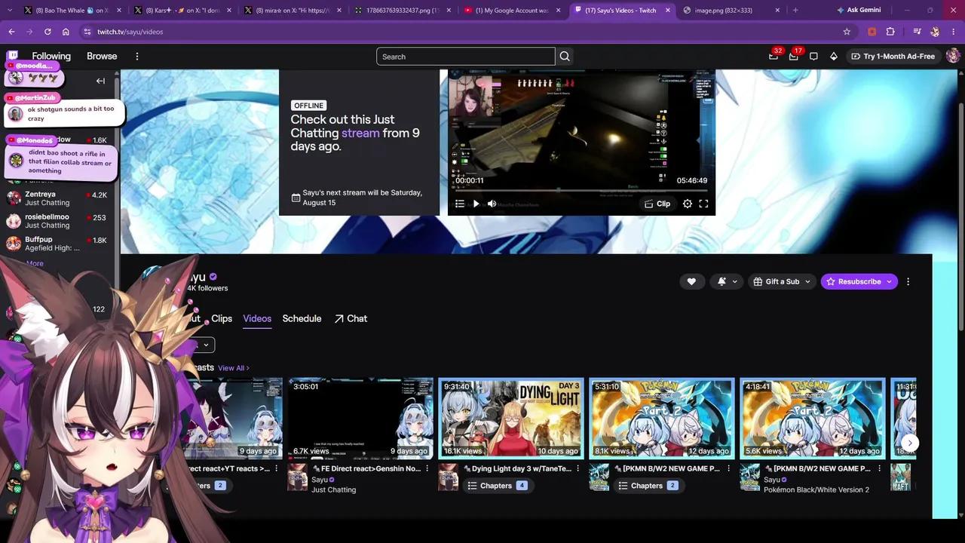Open a new browser tab

tap(795, 11)
